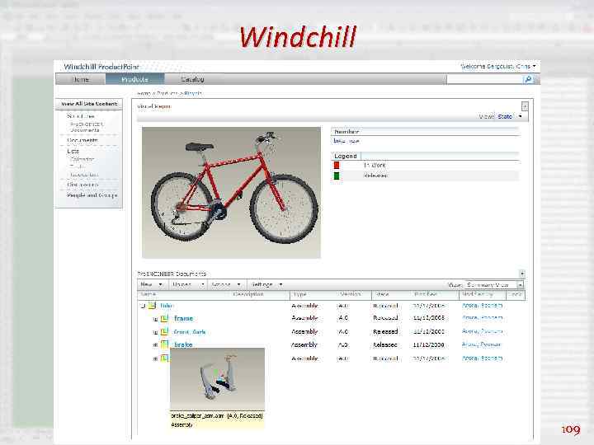Viewport: 594px width, 445px height.
Task: Click the assembly icon next to frame
Action: (164, 319)
